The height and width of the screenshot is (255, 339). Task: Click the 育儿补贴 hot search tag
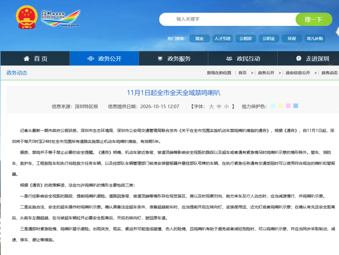click(315, 39)
